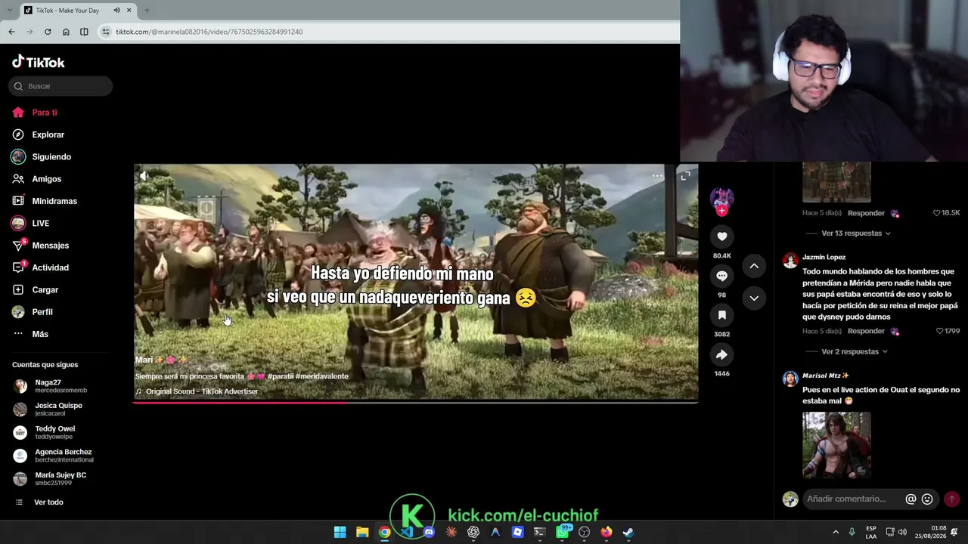This screenshot has width=968, height=544.
Task: Toggle the browser side panel
Action: (84, 32)
